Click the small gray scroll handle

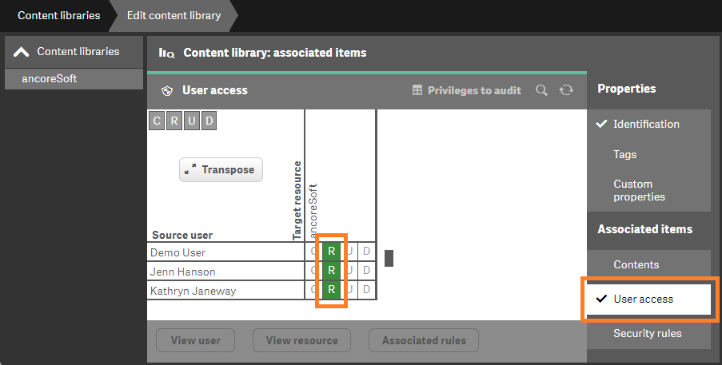point(389,258)
